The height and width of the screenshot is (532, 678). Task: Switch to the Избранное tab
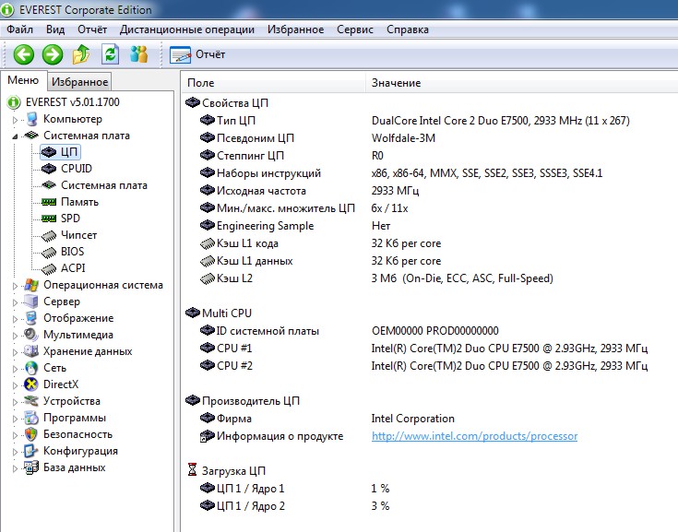tap(79, 82)
